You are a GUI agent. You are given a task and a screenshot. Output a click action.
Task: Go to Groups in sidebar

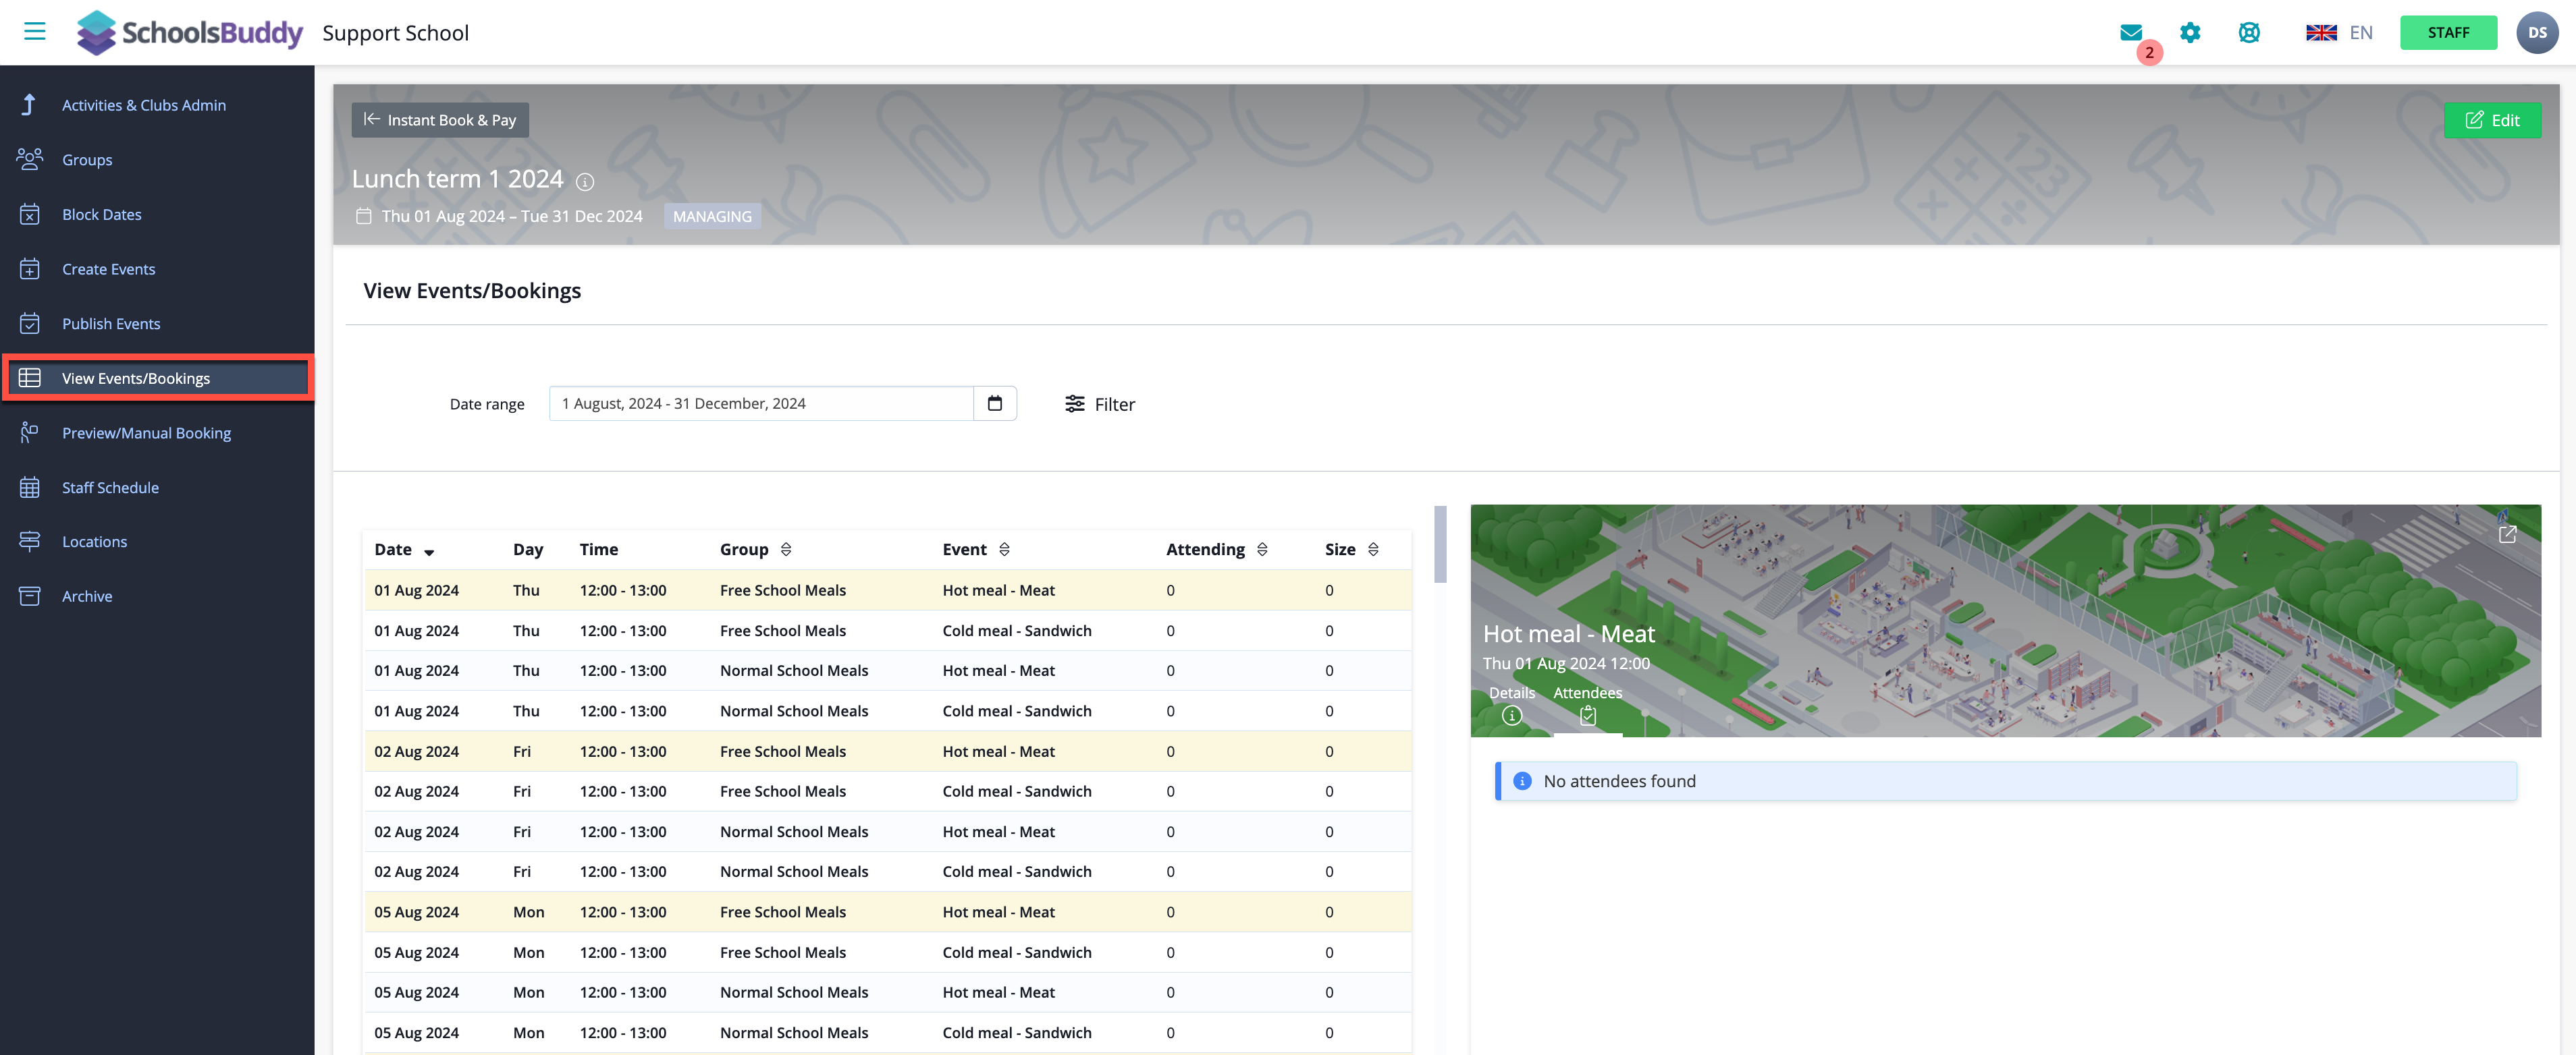tap(87, 160)
